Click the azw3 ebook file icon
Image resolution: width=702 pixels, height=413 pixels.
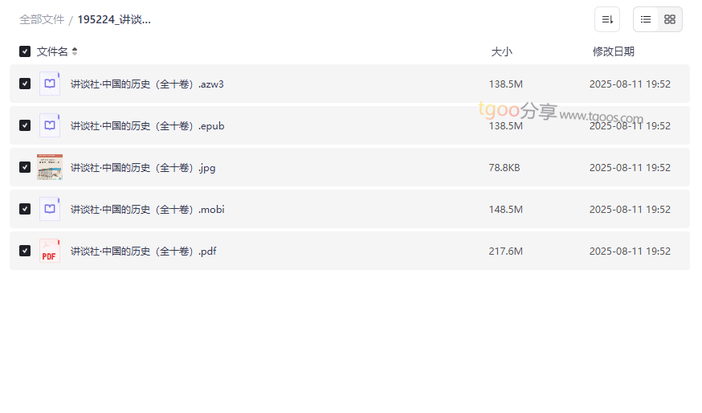(x=50, y=84)
